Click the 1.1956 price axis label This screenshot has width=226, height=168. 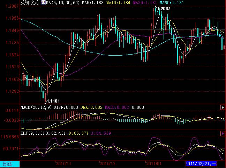(x=12, y=18)
